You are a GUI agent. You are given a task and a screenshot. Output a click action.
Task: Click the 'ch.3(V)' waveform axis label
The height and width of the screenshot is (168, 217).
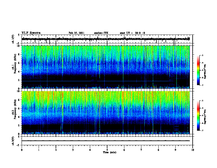tap(13, 141)
